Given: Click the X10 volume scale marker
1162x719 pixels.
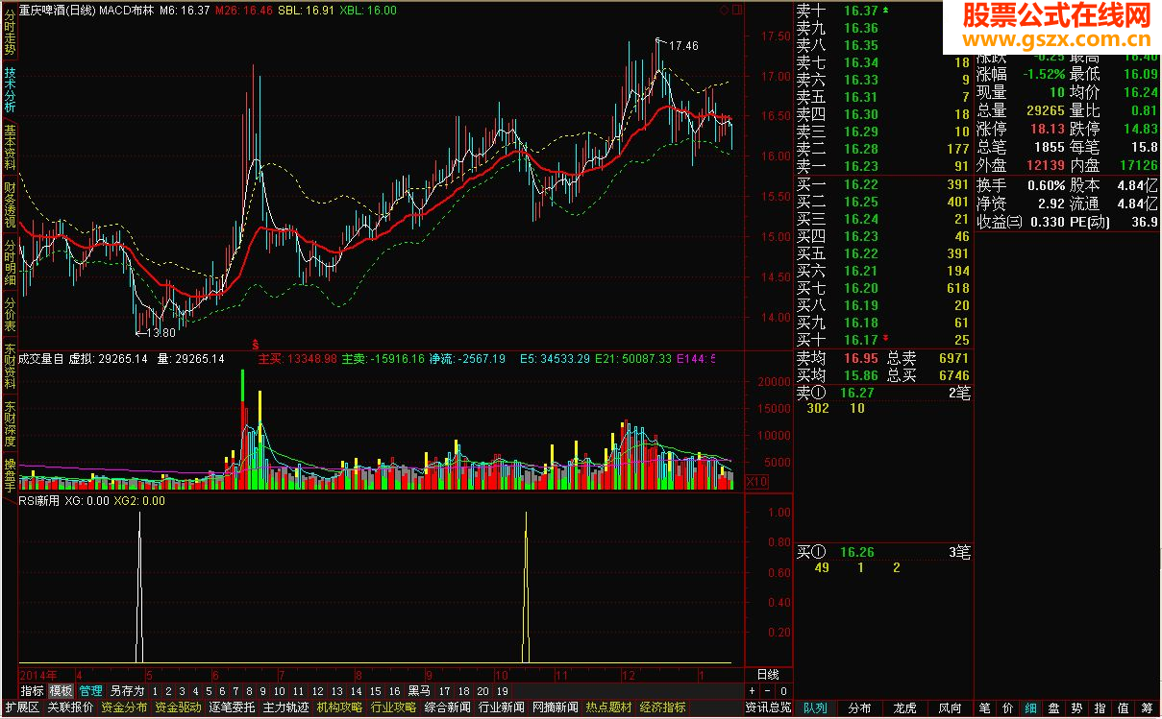Looking at the screenshot, I should coord(757,482).
